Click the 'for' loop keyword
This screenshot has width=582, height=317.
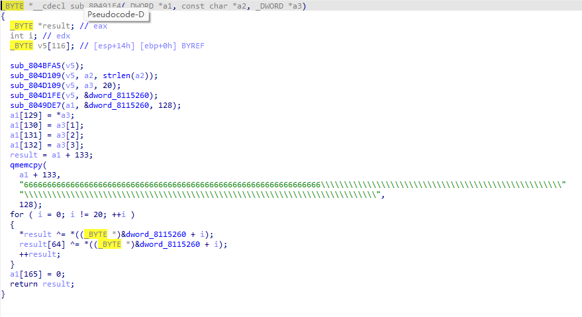pos(17,214)
